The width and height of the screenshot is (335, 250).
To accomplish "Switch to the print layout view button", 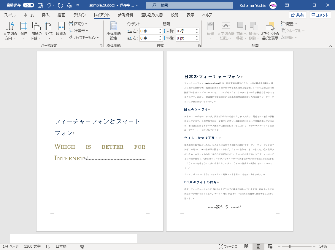I will point(258,246).
